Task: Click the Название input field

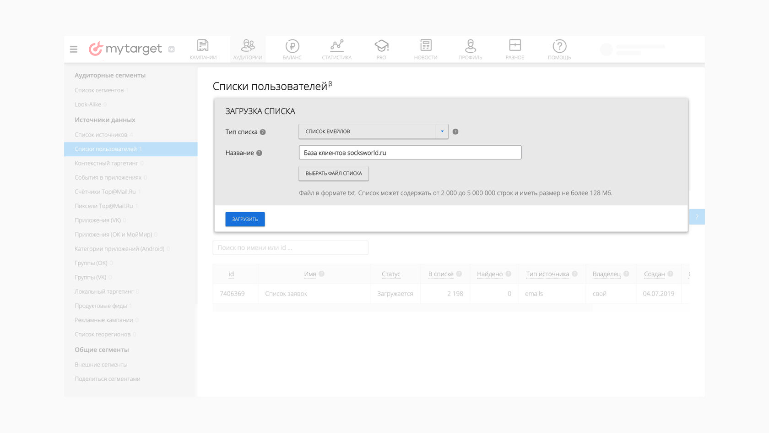Action: [410, 153]
